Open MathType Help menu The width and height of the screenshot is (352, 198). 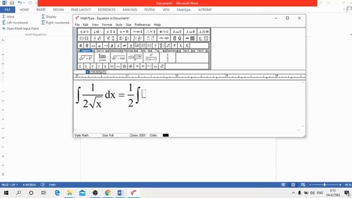(x=157, y=25)
